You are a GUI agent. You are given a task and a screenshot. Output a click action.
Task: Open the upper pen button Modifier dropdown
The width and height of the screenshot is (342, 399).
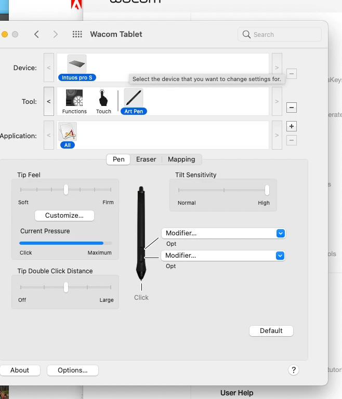click(x=223, y=233)
